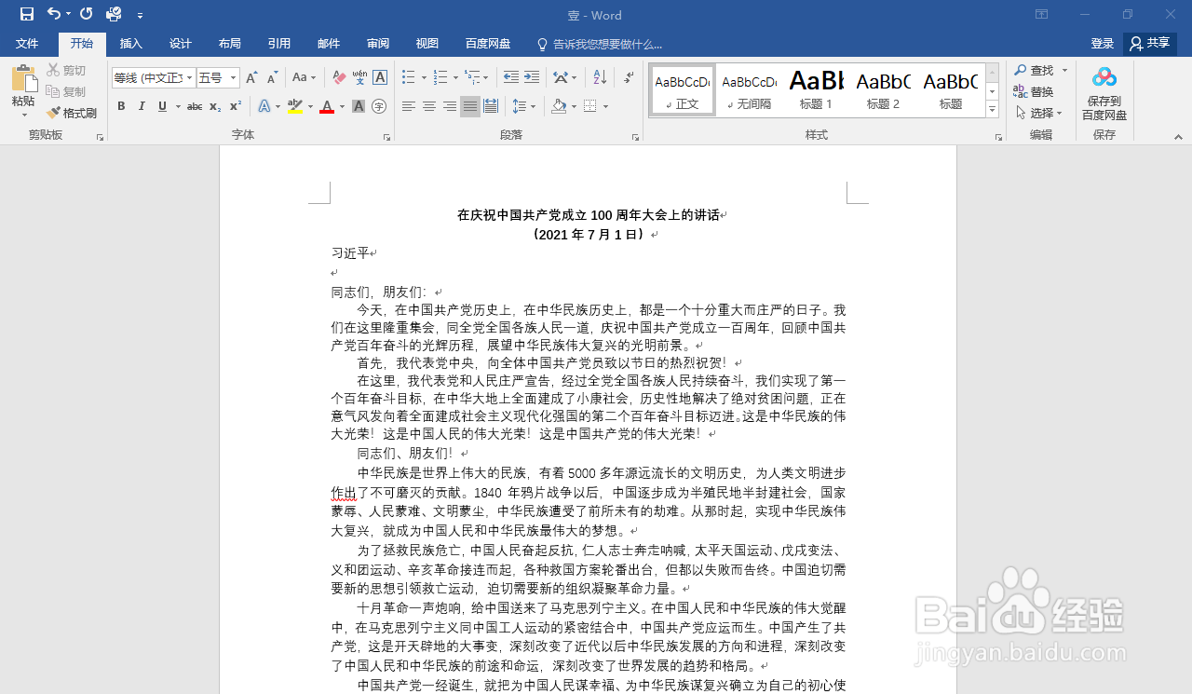Toggle superscript formatting

[236, 106]
